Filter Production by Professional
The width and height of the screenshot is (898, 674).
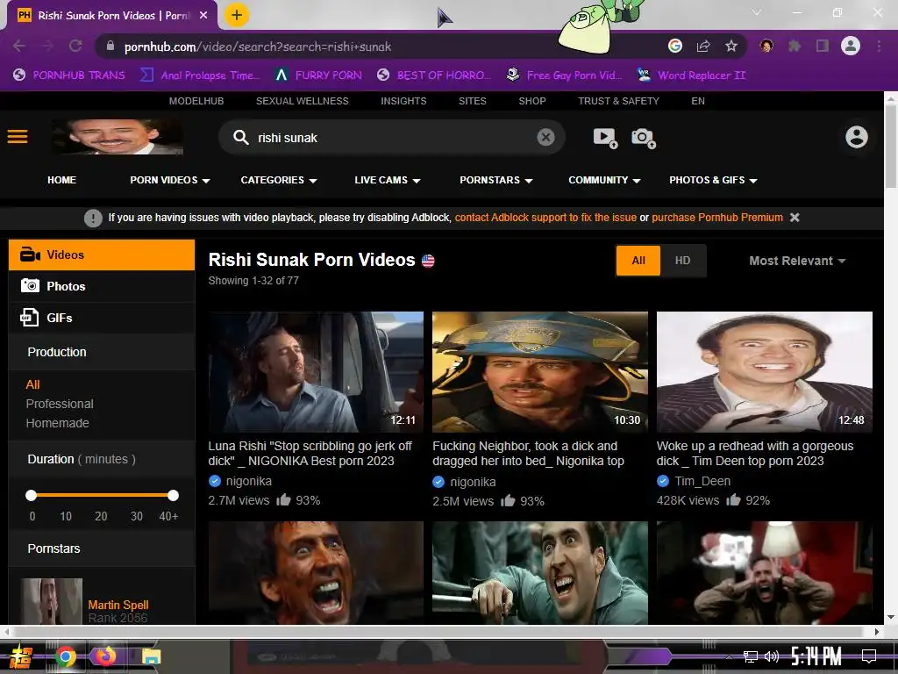coord(60,404)
